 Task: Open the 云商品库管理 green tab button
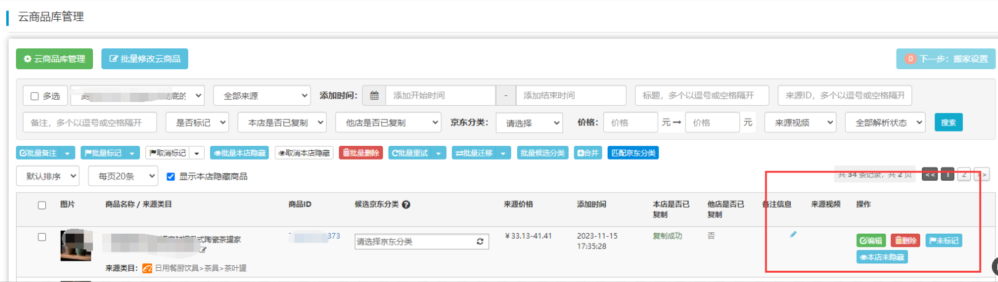54,59
